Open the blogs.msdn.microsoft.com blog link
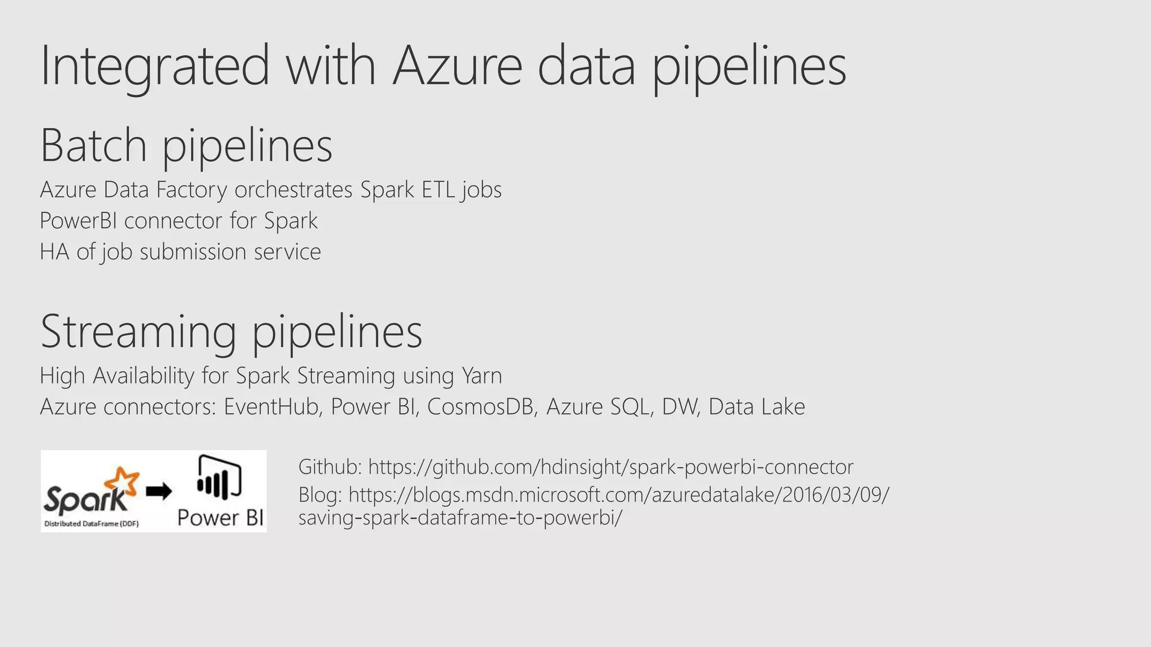 pyautogui.click(x=619, y=495)
